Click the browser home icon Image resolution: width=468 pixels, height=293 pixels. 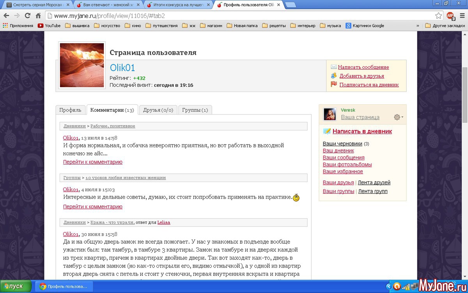click(38, 16)
